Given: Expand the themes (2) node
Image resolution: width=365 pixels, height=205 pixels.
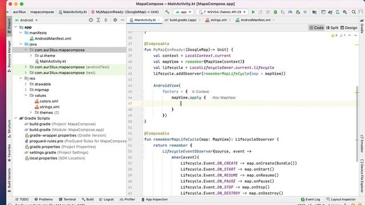Looking at the screenshot, I should coord(31,113).
